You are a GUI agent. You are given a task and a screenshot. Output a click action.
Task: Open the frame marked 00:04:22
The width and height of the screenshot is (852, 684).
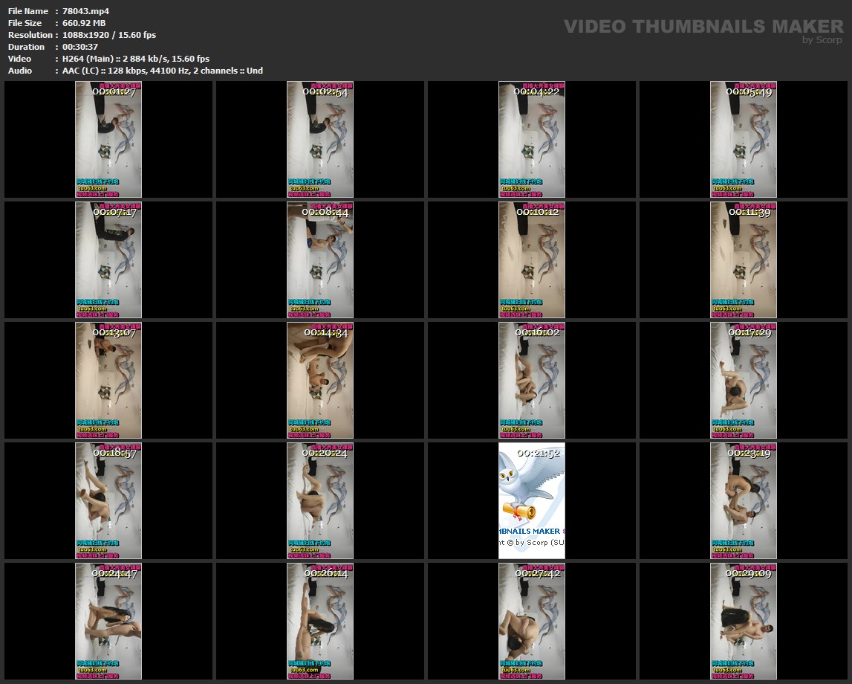click(532, 140)
